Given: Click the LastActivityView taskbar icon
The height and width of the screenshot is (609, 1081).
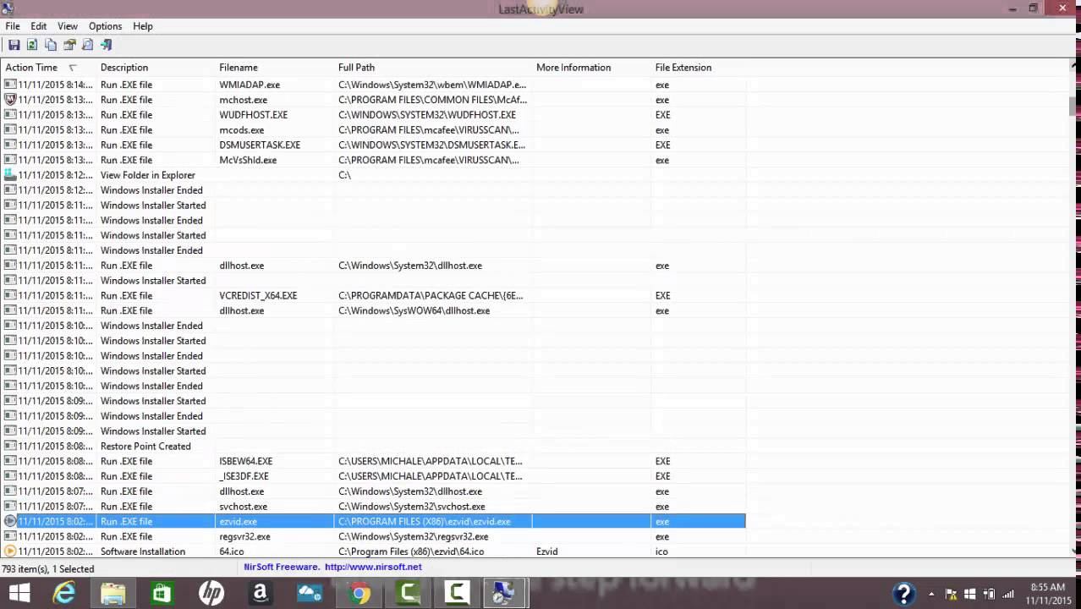Looking at the screenshot, I should [505, 594].
